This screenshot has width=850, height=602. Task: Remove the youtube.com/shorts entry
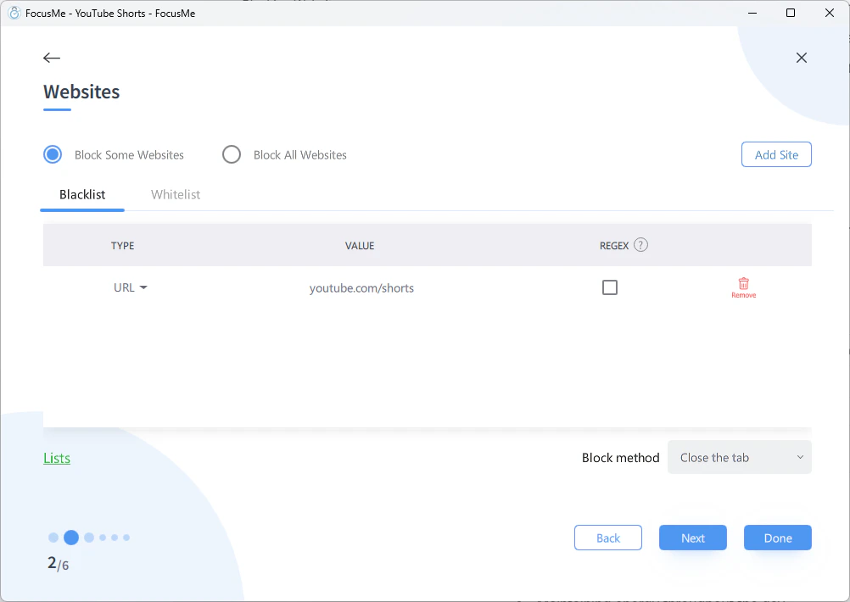(x=743, y=287)
